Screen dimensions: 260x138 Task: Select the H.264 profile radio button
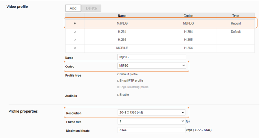(x=75, y=32)
